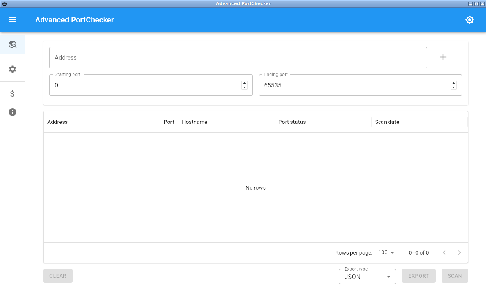
Task: Close the Advanced PortChecker window
Action: [x=483, y=4]
